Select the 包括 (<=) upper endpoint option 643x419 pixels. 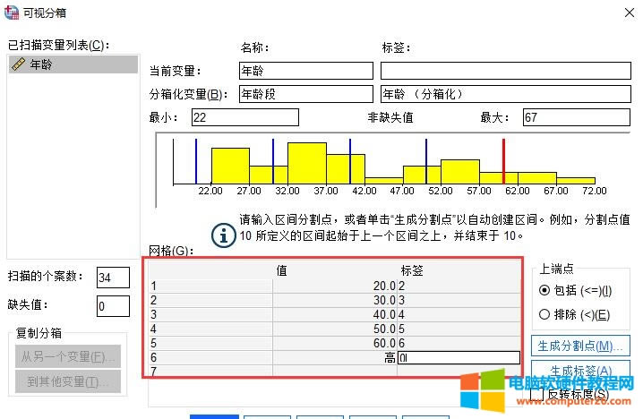544,290
